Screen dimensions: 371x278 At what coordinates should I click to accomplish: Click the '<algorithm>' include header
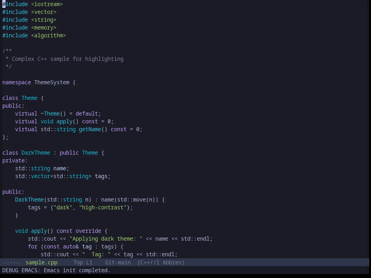coord(49,35)
